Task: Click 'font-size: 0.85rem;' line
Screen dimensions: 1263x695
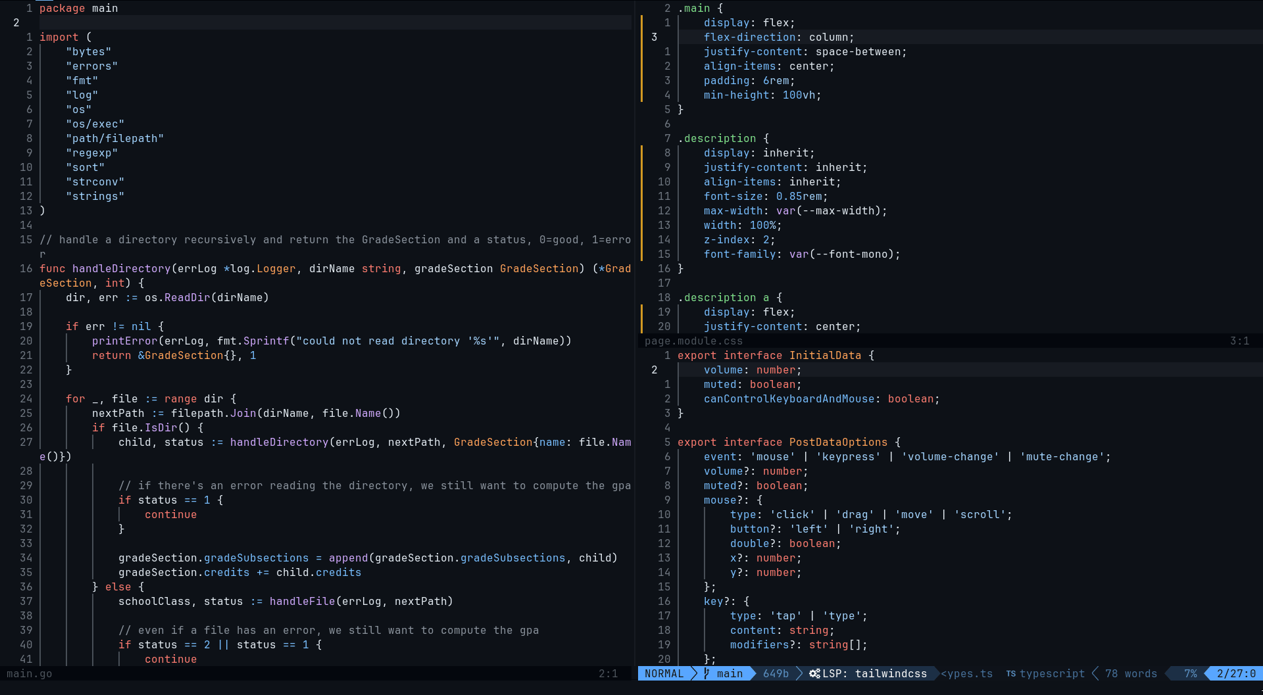Action: click(766, 196)
